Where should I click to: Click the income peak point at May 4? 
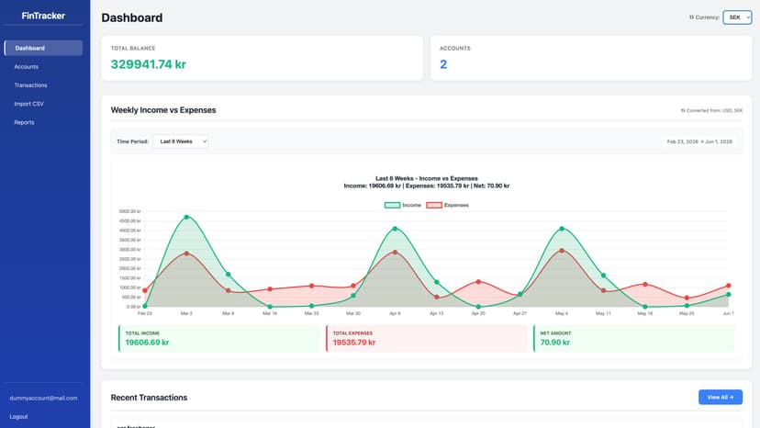click(x=562, y=229)
